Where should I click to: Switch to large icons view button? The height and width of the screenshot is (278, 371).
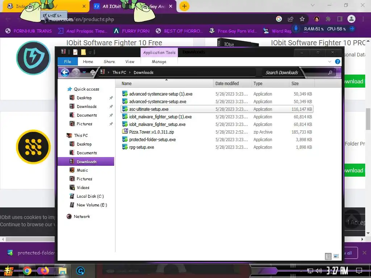point(336,256)
